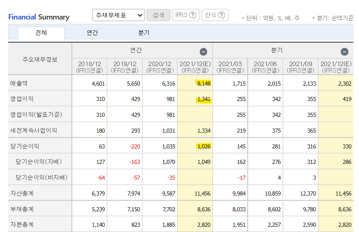Click the 2020/12 non-controlling value -35

coord(171,178)
